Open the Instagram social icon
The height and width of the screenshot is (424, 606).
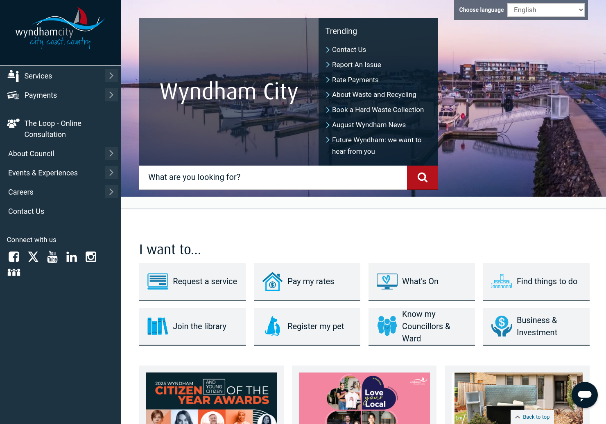[91, 257]
